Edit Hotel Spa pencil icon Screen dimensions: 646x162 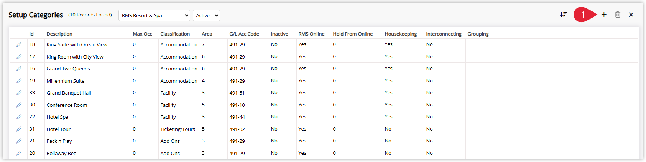pos(19,117)
